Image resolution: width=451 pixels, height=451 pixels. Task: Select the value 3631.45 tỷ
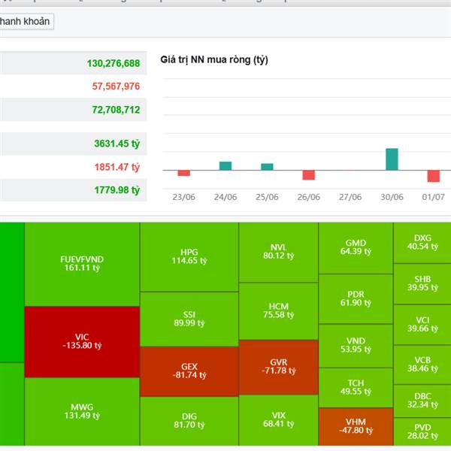coord(117,144)
